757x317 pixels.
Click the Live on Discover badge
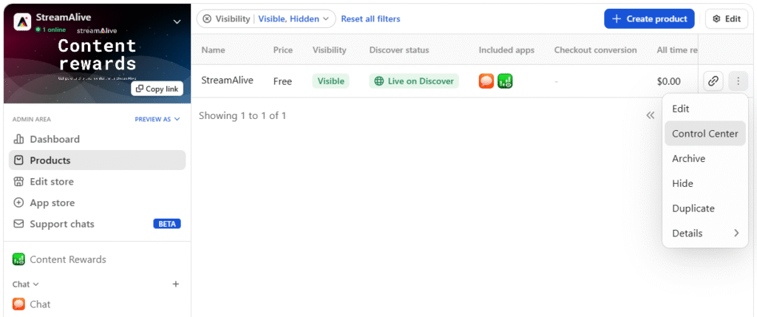point(414,81)
